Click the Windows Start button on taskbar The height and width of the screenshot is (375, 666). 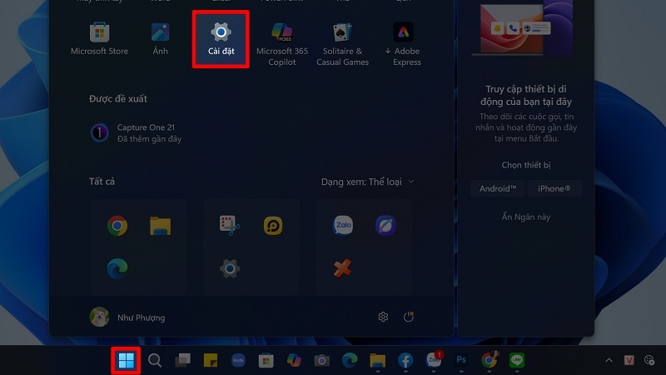(x=126, y=361)
